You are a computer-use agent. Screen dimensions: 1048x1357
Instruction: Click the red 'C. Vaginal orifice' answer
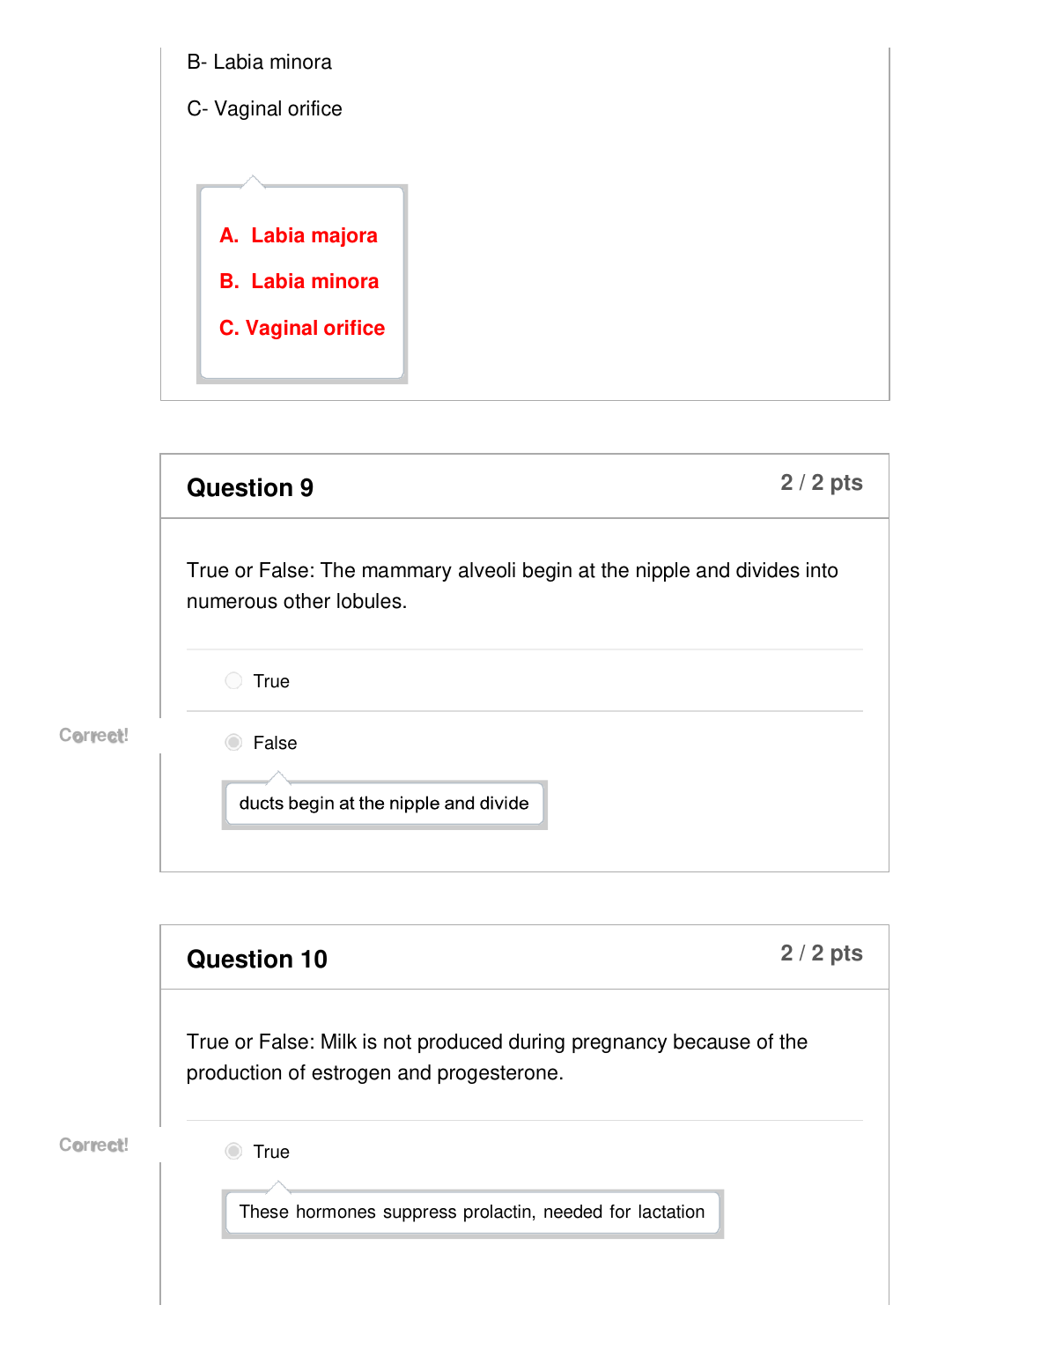302,329
